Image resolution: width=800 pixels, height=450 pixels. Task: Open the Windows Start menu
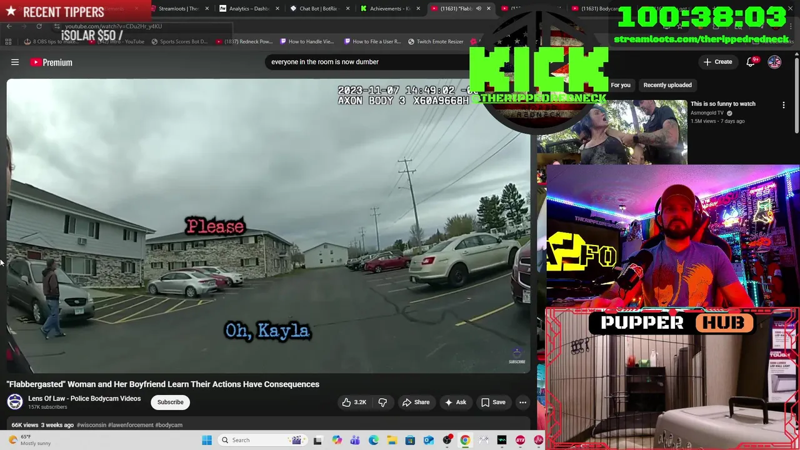207,440
